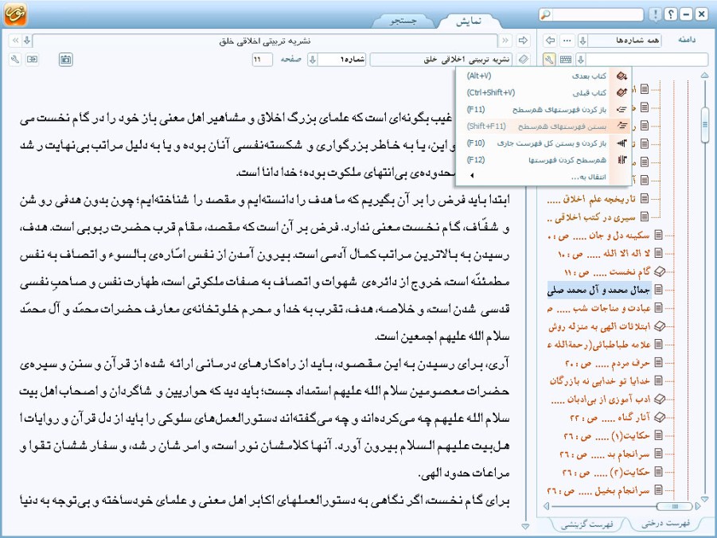Open the علامه طباطبائی tree entry
Viewport: 717px width, 538px height.
pos(599,345)
